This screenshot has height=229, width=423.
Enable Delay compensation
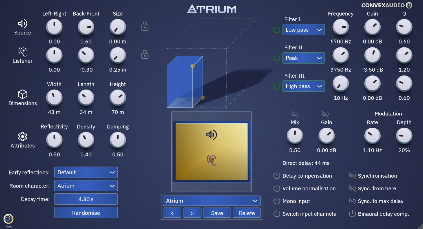pyautogui.click(x=277, y=176)
